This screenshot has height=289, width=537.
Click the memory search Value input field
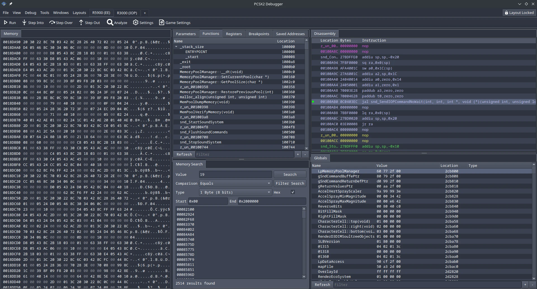235,174
